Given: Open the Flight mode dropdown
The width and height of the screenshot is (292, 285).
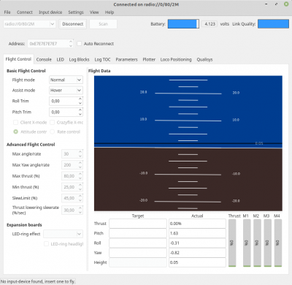Looking at the screenshot, I should point(66,80).
